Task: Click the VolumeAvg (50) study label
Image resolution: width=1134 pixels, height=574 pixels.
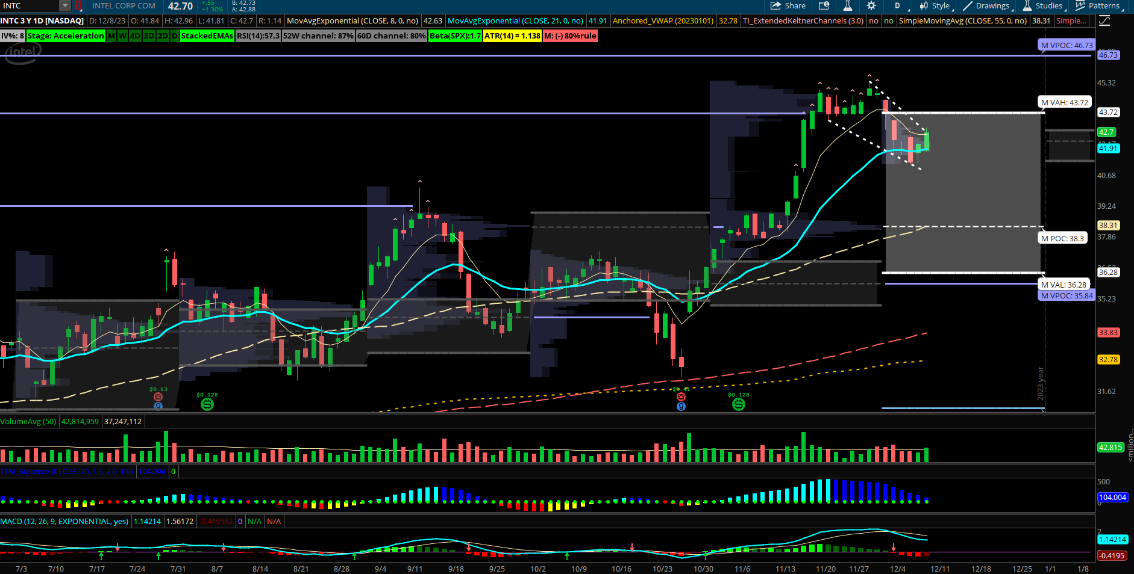Action: point(28,421)
